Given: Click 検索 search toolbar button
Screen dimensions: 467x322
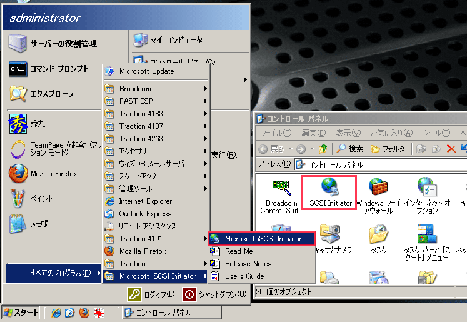Looking at the screenshot, I should click(x=350, y=149).
